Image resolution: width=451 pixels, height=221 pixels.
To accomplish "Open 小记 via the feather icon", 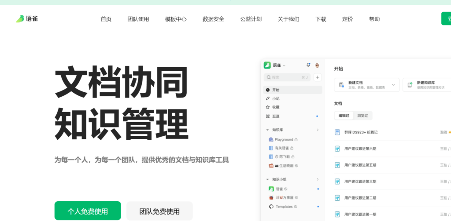I will (268, 98).
